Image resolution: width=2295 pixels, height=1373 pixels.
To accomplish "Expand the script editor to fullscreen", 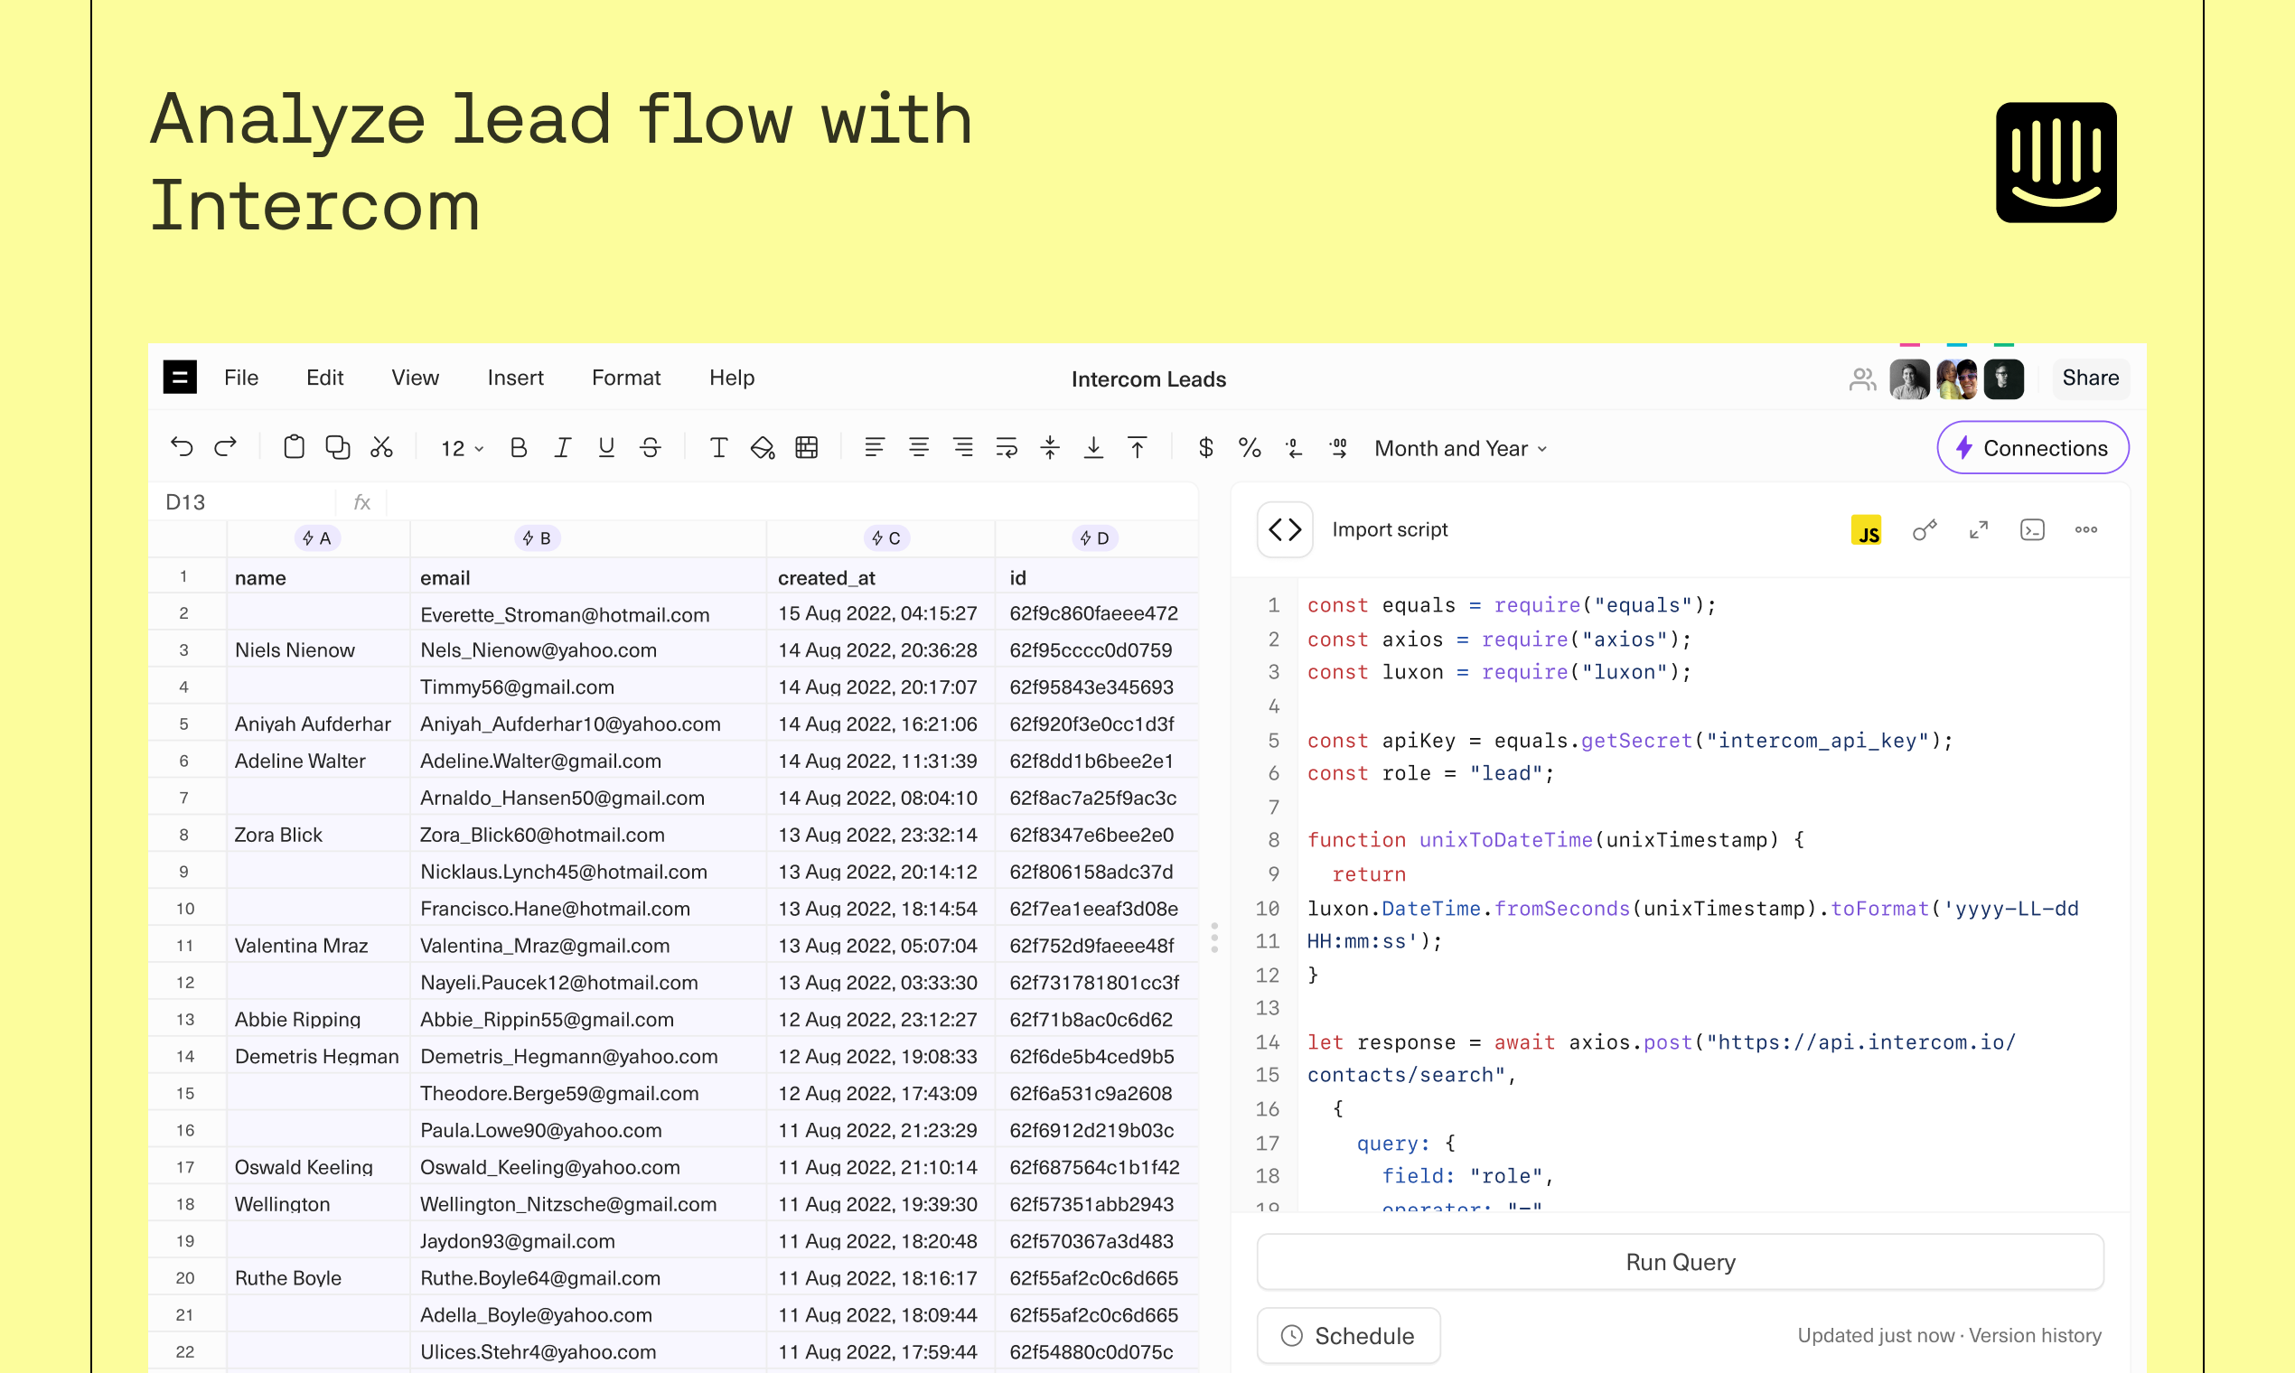I will [x=1979, y=530].
